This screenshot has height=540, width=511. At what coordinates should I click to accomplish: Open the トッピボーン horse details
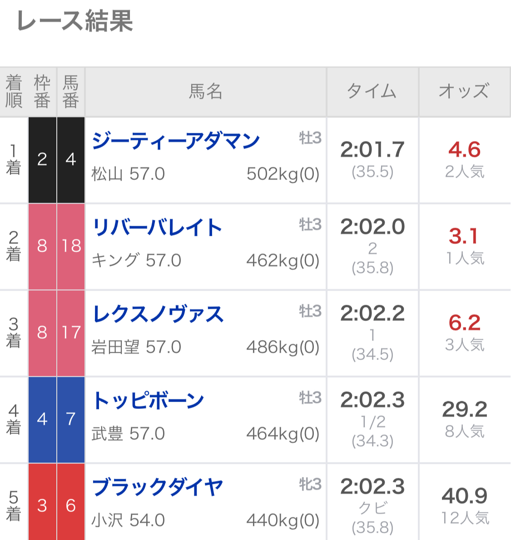(148, 401)
